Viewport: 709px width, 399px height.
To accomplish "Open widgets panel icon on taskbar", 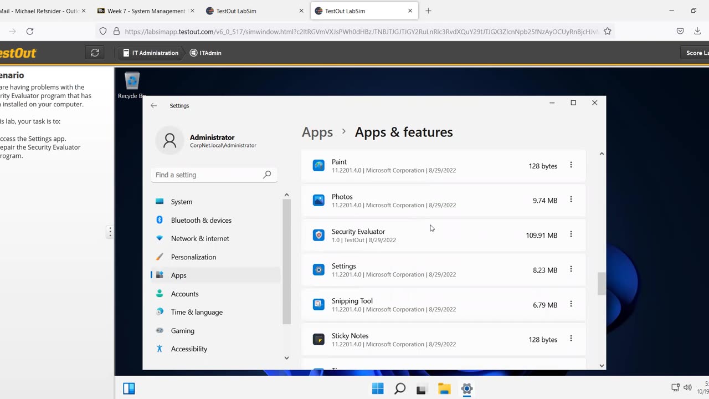I will pos(129,388).
